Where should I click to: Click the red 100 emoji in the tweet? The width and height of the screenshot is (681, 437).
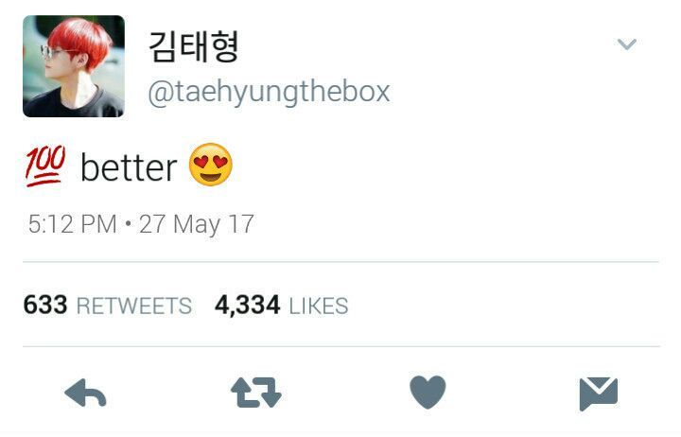pos(44,167)
